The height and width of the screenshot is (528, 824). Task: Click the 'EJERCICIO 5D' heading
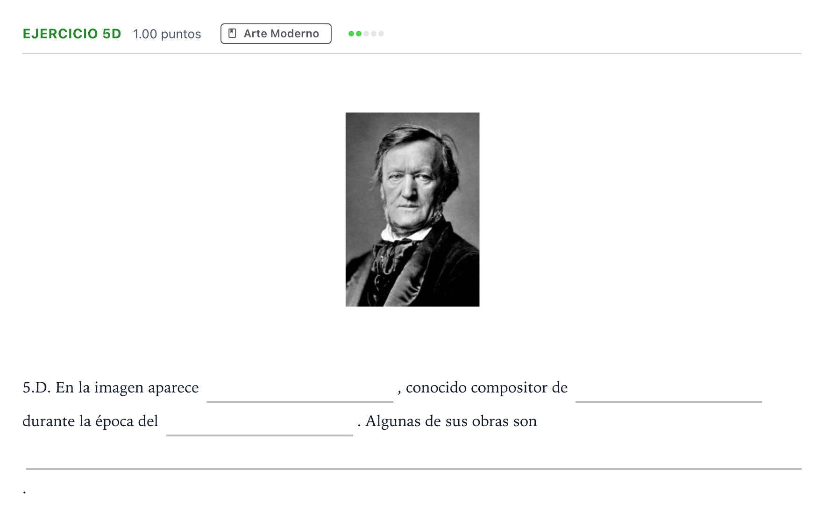[72, 34]
